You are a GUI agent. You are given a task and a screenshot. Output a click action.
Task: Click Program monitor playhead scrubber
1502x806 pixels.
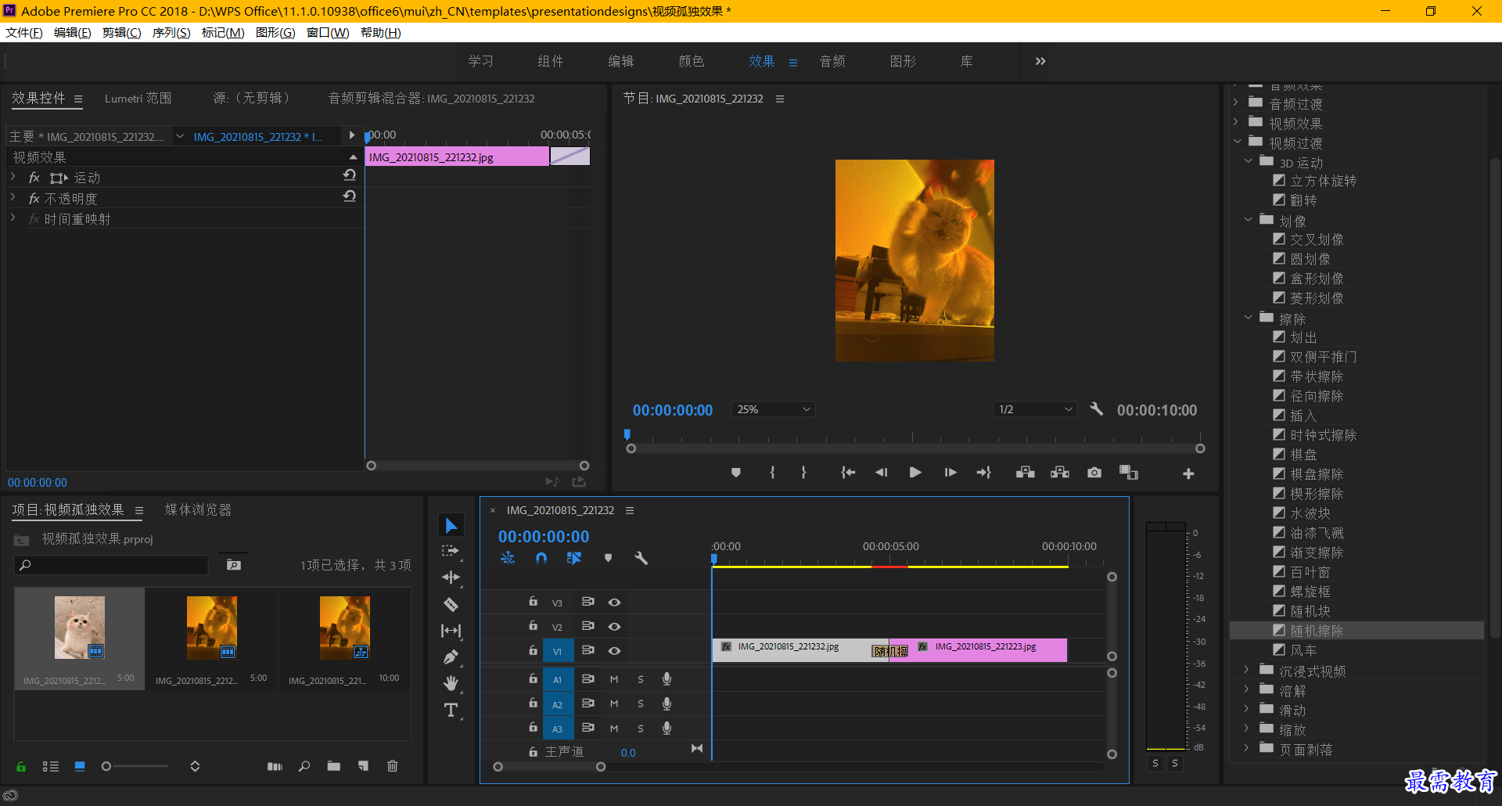627,434
